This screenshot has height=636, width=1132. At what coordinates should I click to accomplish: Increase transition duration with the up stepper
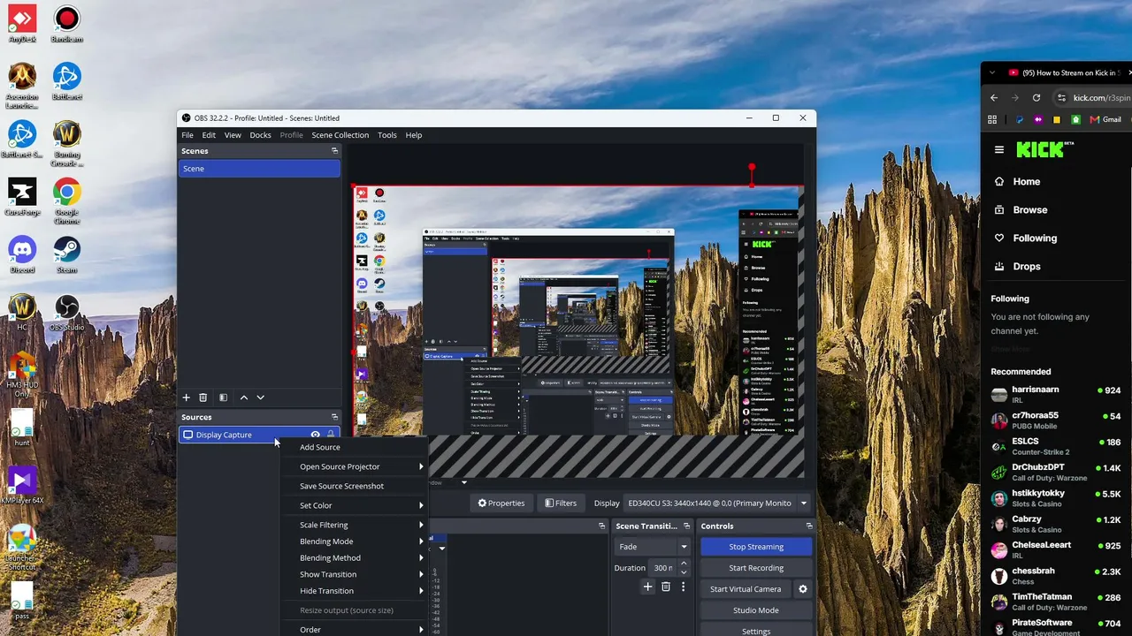click(684, 564)
